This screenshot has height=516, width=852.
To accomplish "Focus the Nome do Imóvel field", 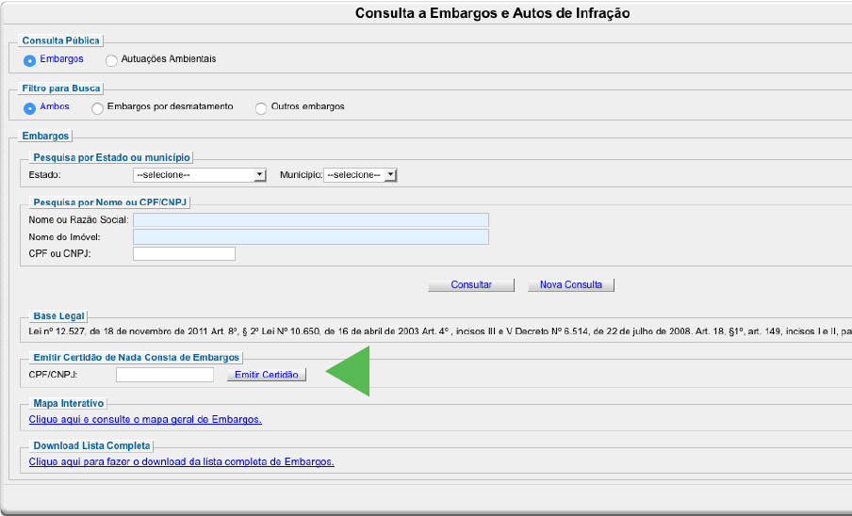I will 311,237.
